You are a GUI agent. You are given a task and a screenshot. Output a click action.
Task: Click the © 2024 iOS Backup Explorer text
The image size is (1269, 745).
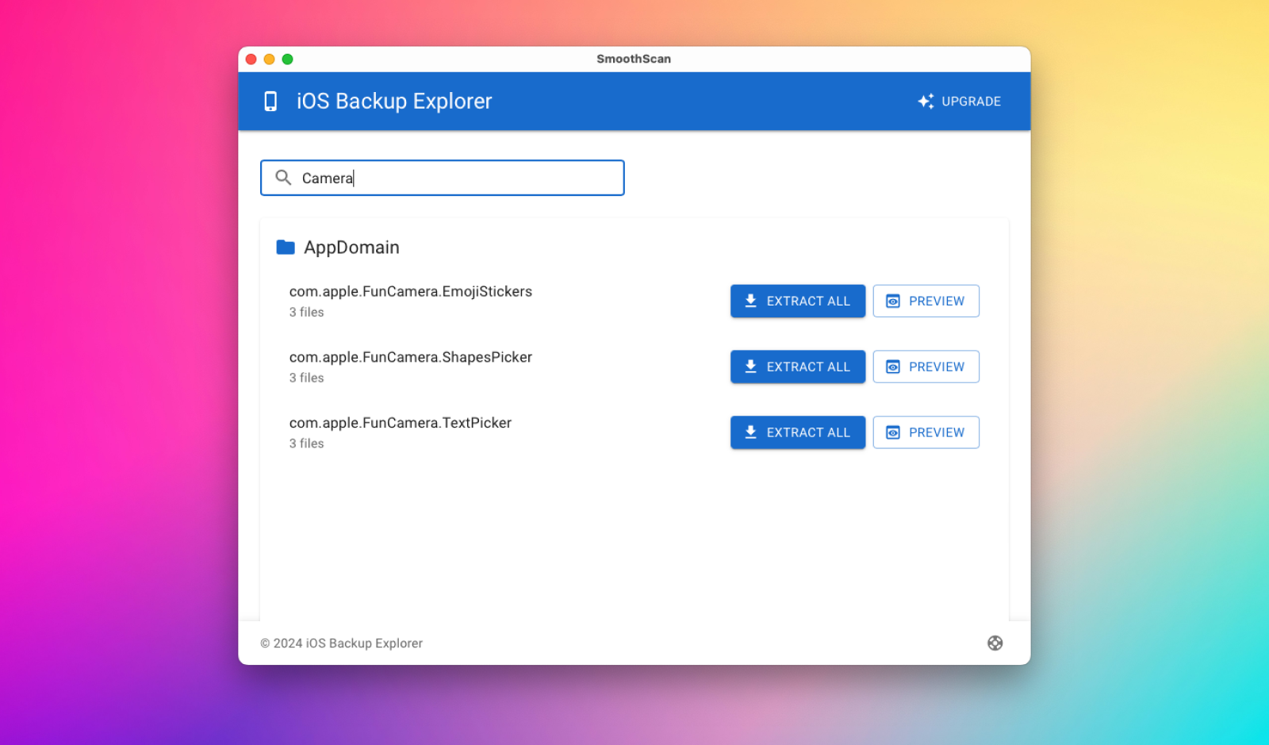point(341,643)
